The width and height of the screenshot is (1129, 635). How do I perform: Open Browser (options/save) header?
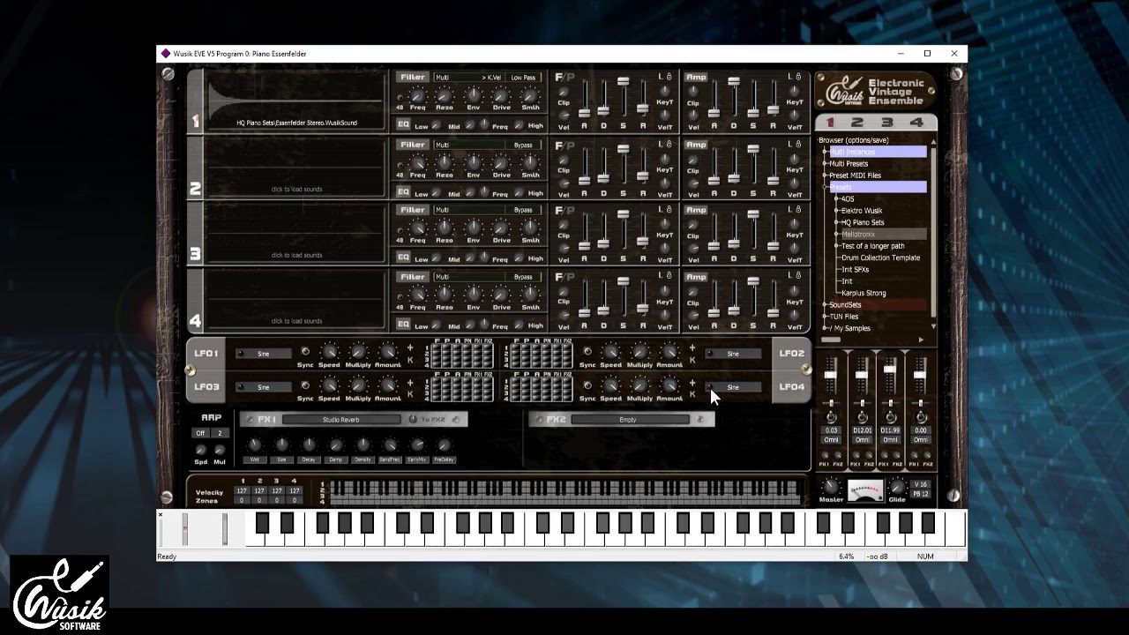853,140
